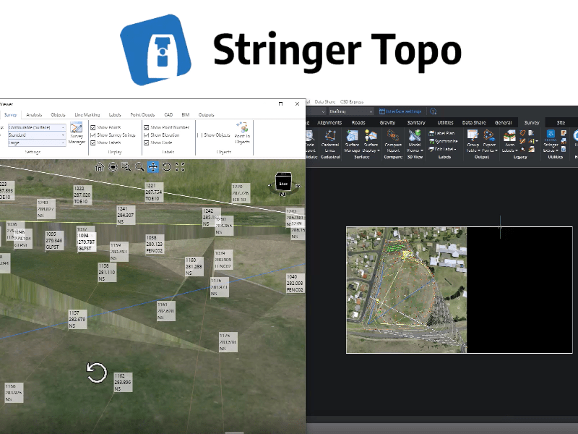Click the top small icon beside Stringer Extras

pos(564,133)
